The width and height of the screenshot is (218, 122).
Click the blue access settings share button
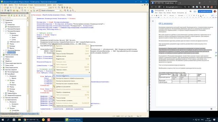point(205,11)
